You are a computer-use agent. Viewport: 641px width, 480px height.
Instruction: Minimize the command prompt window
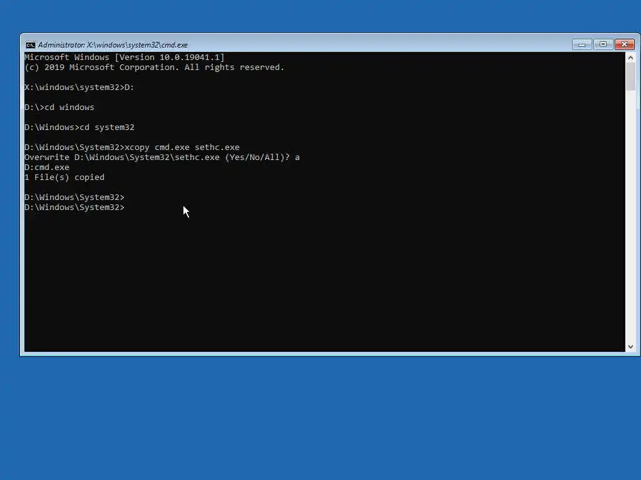tap(582, 44)
